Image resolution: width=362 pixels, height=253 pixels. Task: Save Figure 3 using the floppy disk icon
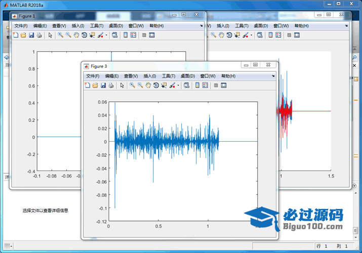pyautogui.click(x=103, y=86)
